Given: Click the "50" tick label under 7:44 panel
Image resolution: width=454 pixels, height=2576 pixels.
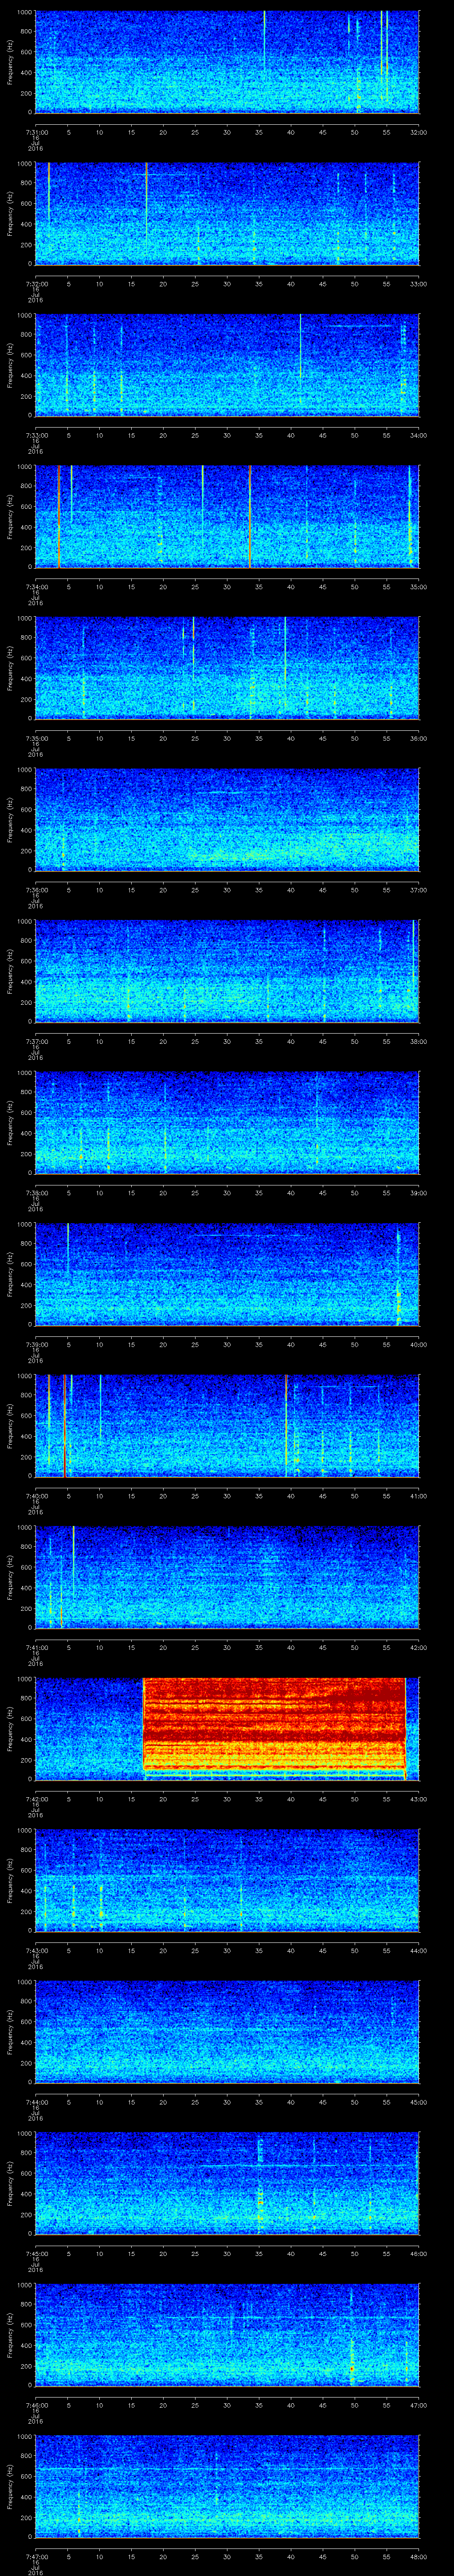Looking at the screenshot, I should (355, 2102).
